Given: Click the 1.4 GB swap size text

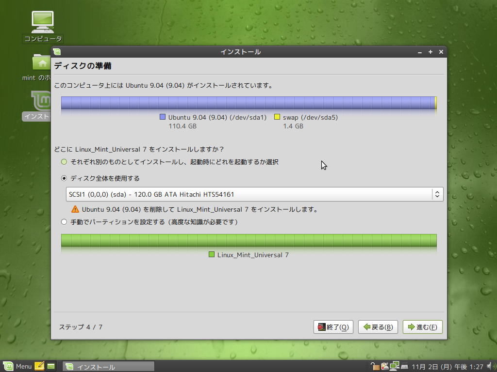Looking at the screenshot, I should [293, 126].
